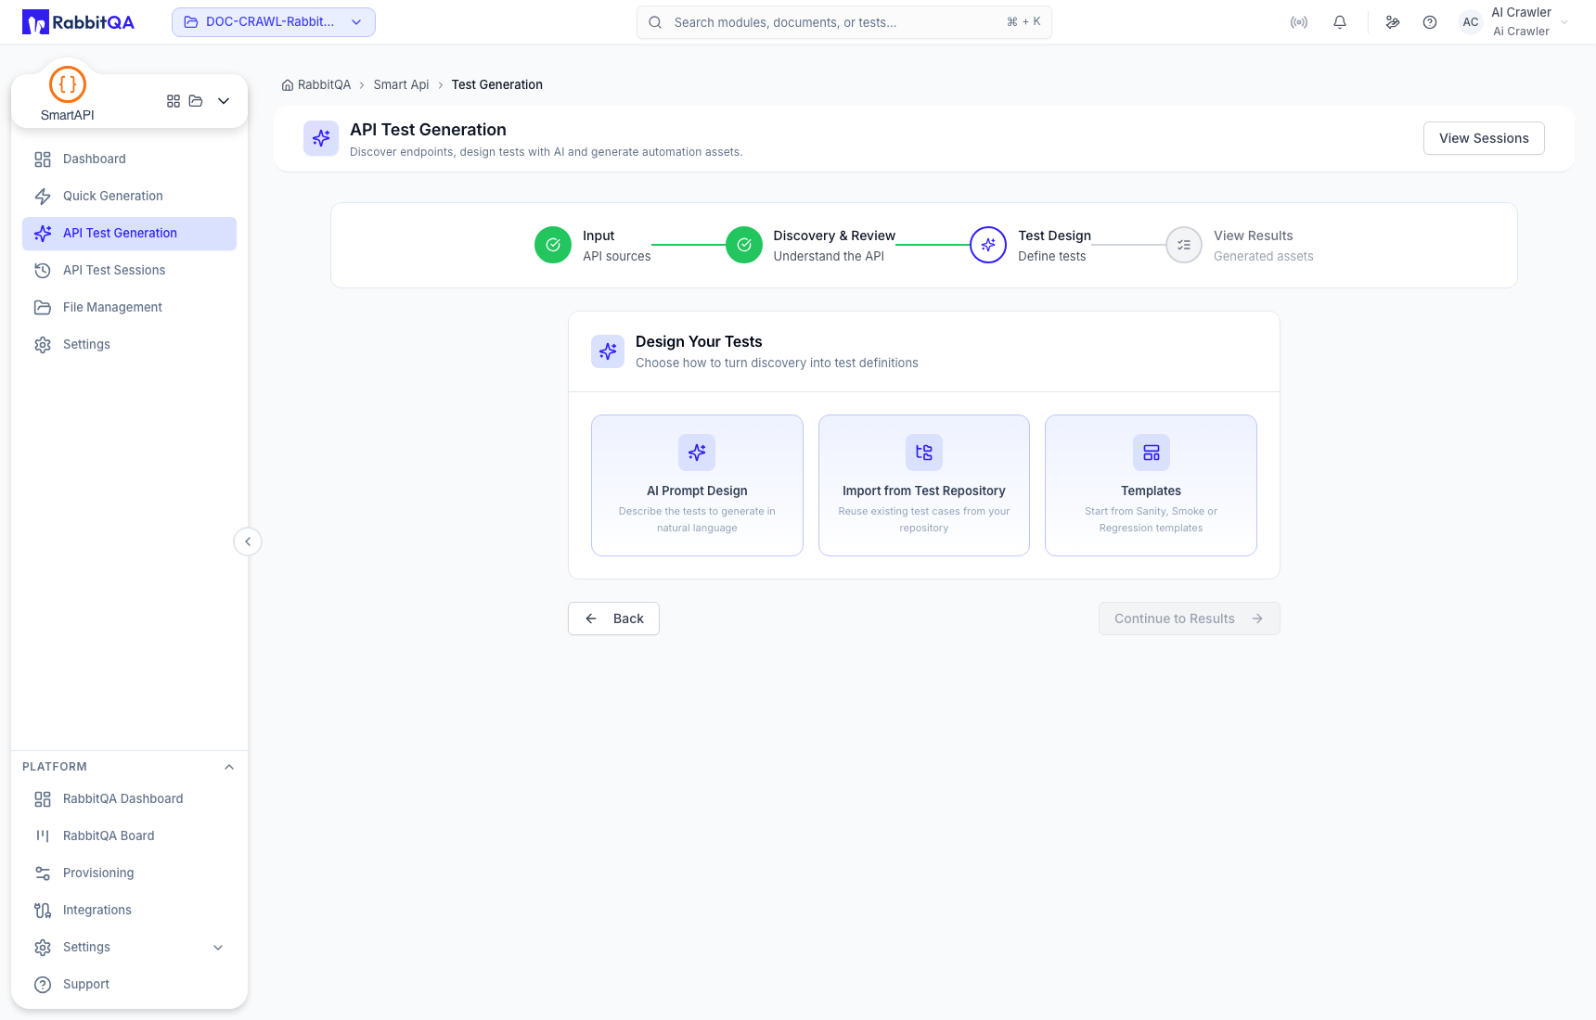Click RabbitQA home breadcrumb

(x=316, y=85)
